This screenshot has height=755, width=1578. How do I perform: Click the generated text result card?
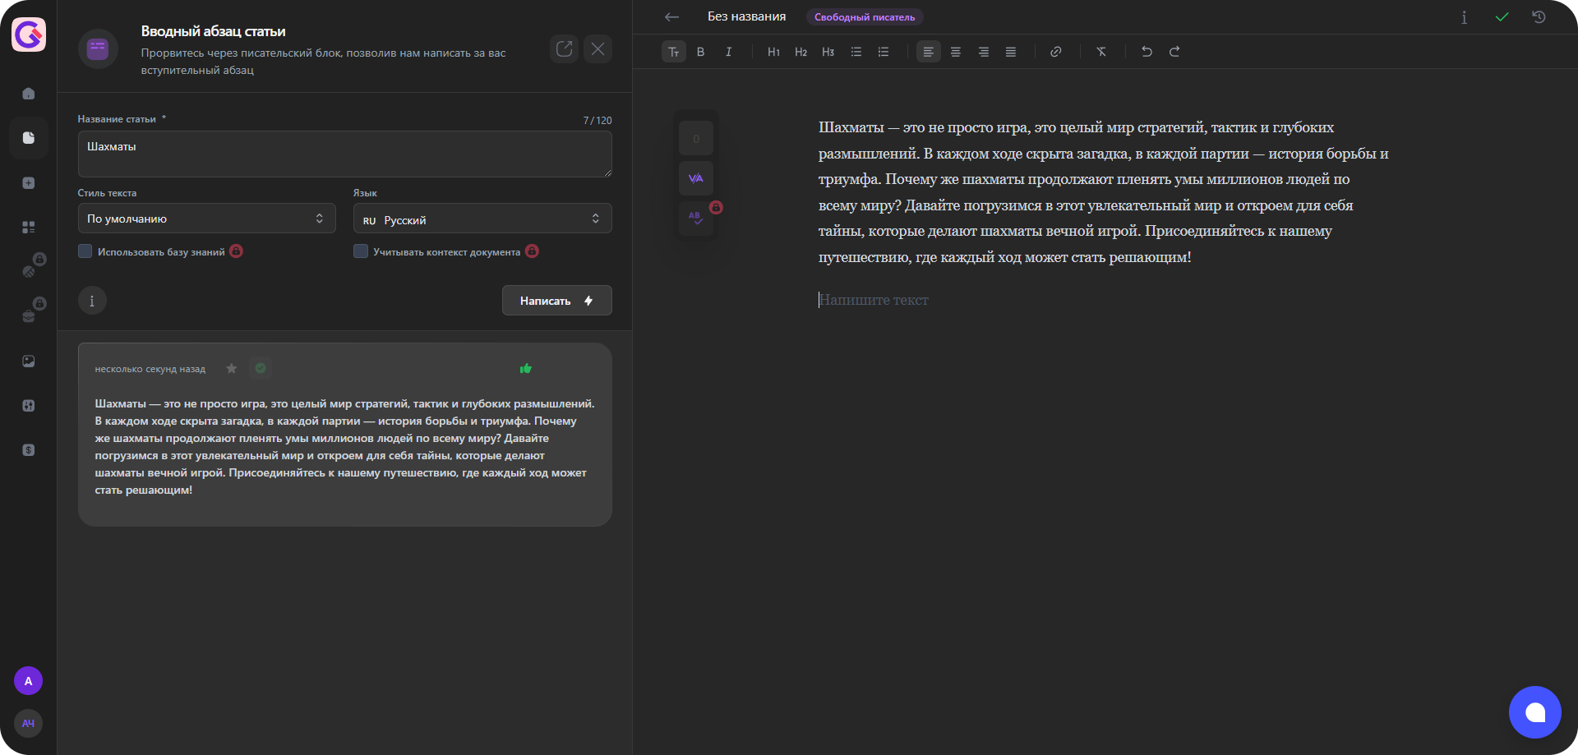(345, 435)
